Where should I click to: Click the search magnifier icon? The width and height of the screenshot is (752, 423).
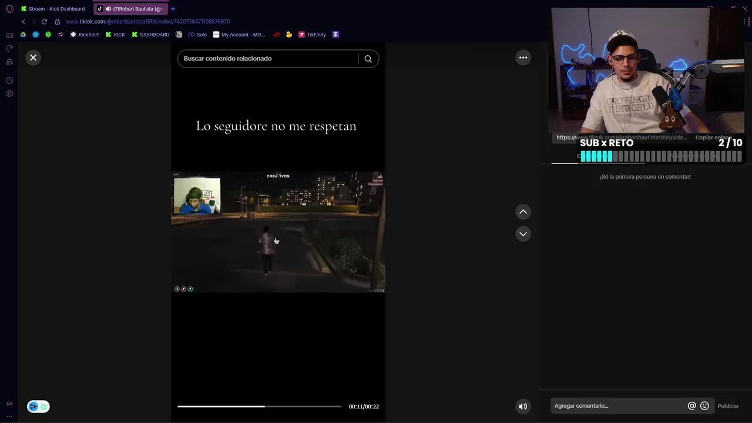pos(368,59)
